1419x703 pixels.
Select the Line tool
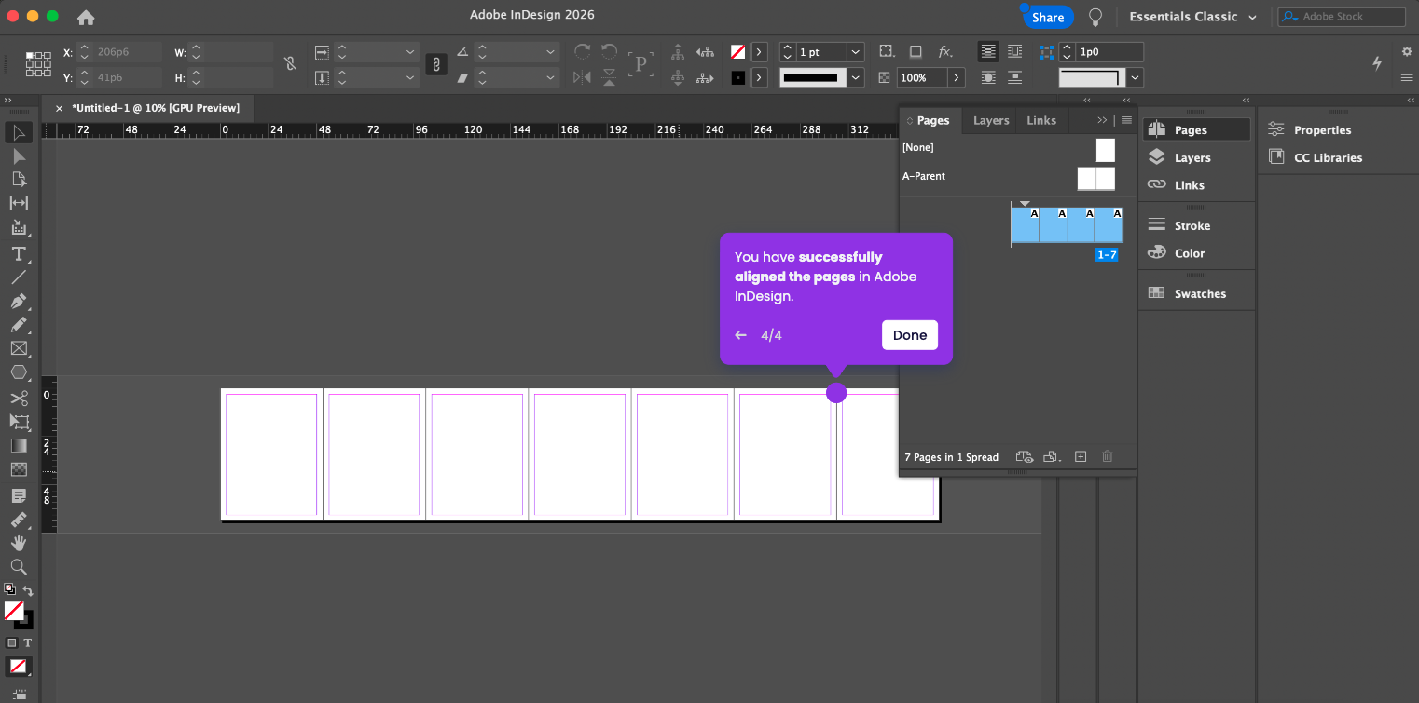19,277
